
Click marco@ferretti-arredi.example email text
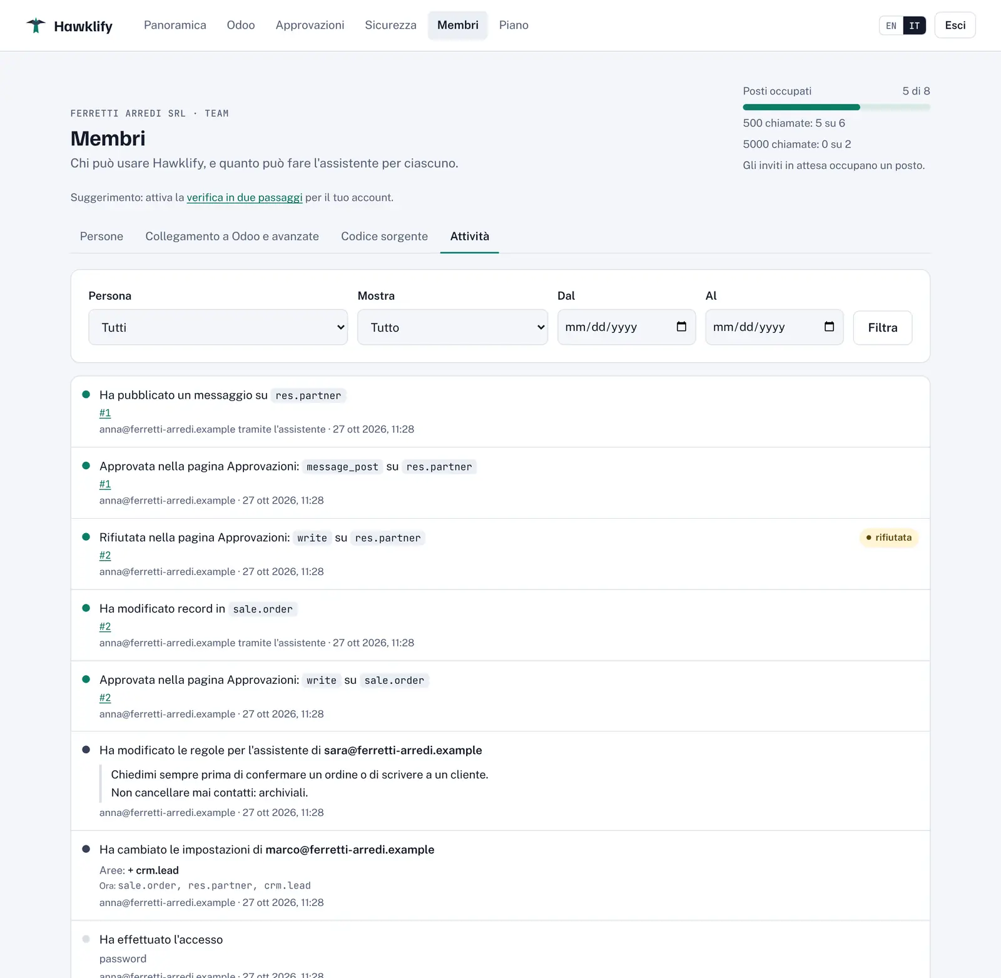(x=350, y=850)
